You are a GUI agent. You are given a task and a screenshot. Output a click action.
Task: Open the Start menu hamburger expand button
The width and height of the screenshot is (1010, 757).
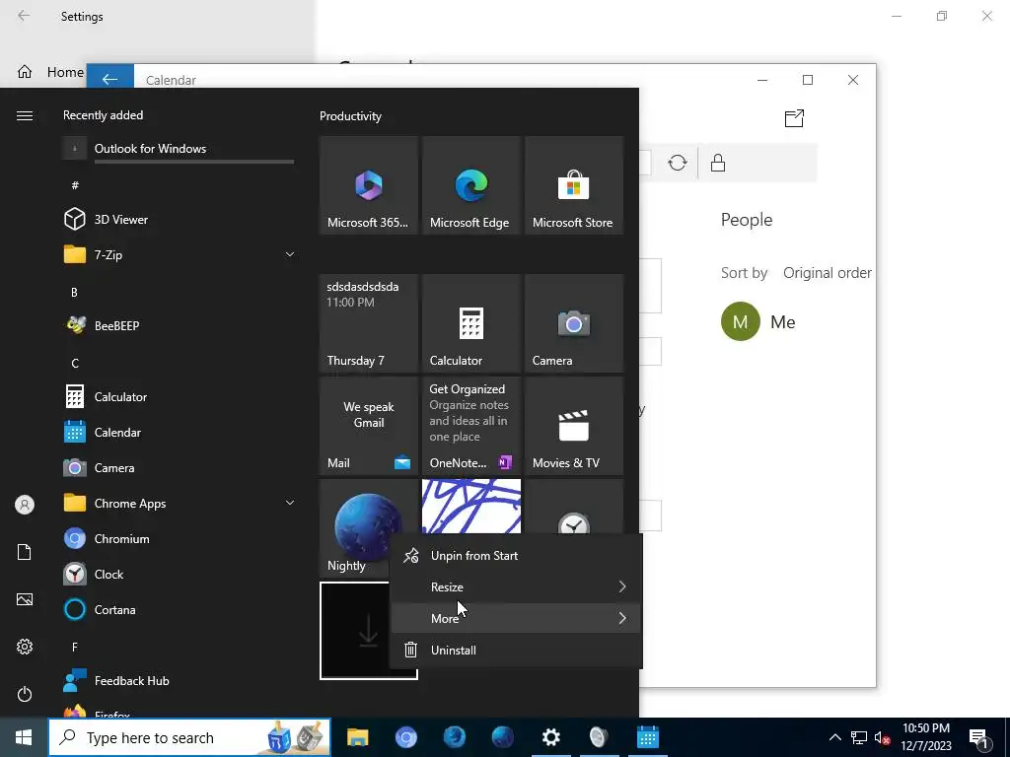click(x=25, y=116)
